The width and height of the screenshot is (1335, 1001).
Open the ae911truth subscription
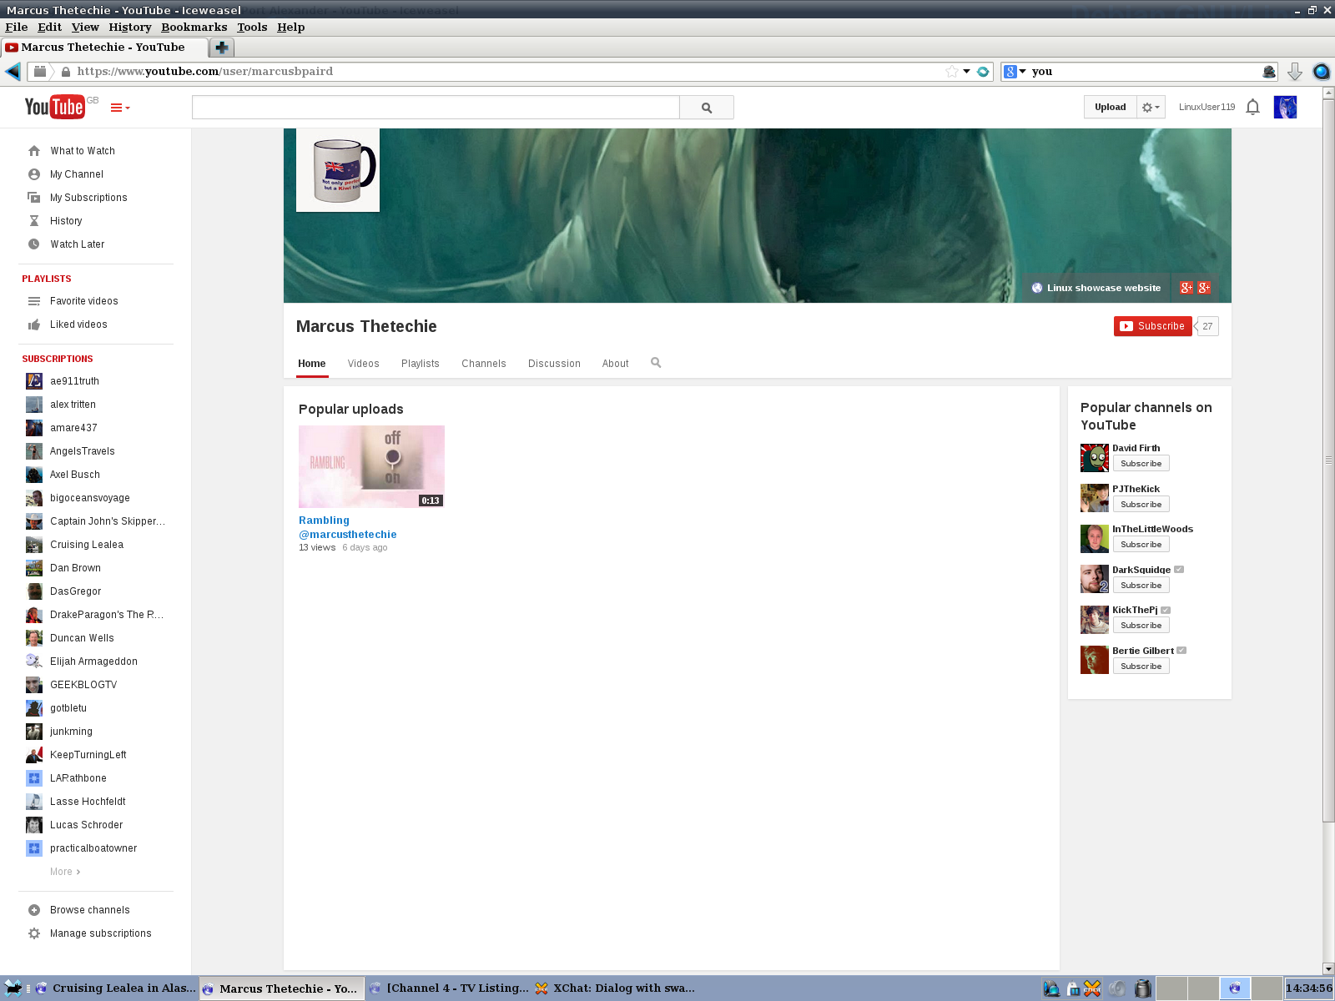click(x=74, y=381)
